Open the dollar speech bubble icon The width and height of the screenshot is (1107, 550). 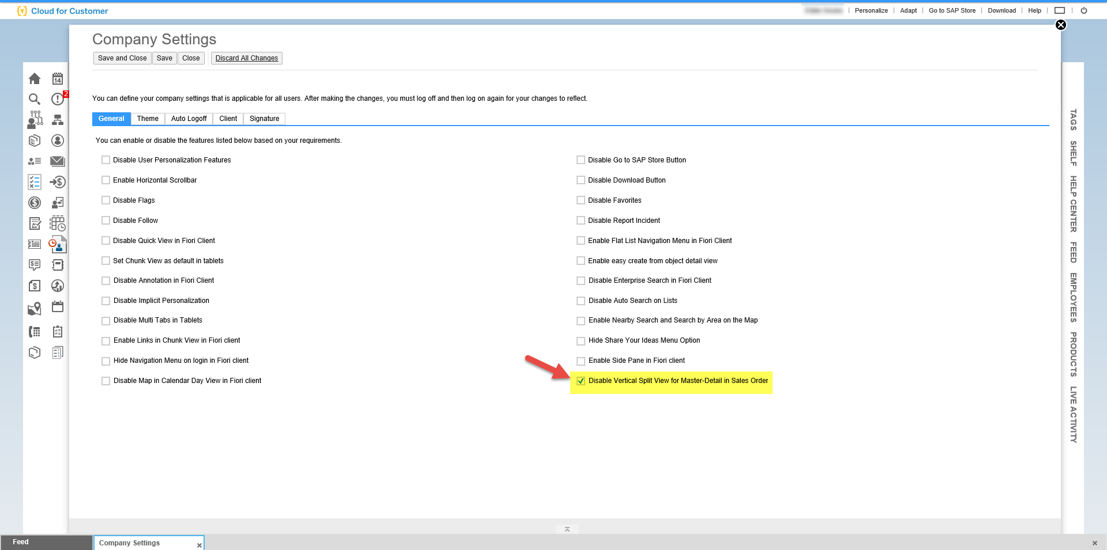tap(35, 265)
